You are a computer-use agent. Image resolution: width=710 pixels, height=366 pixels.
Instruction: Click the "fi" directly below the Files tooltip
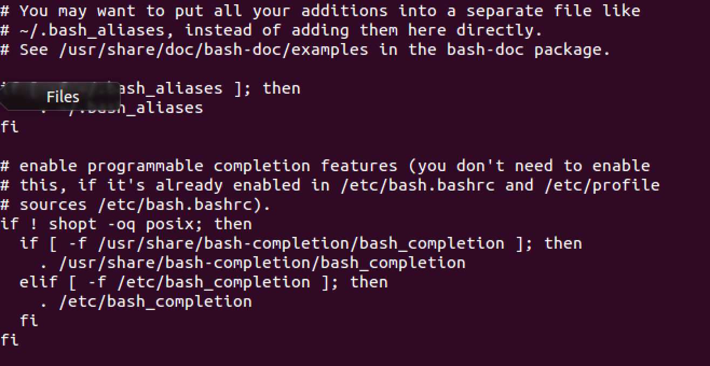click(10, 127)
